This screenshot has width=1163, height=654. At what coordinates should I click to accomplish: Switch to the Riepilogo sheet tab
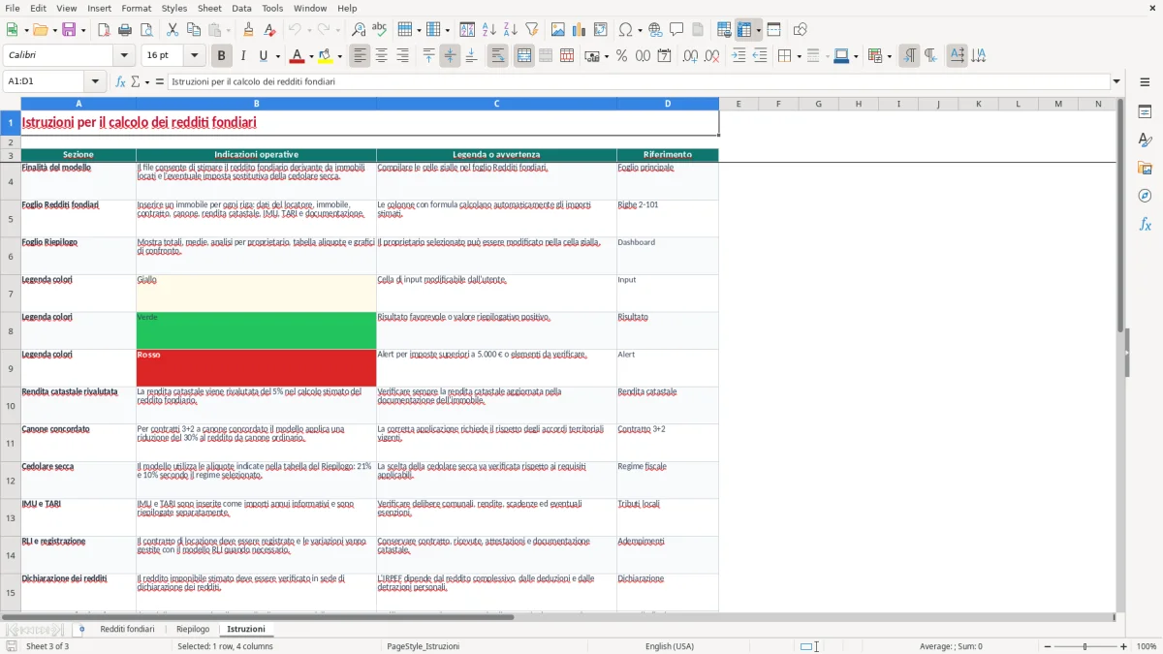pyautogui.click(x=193, y=629)
